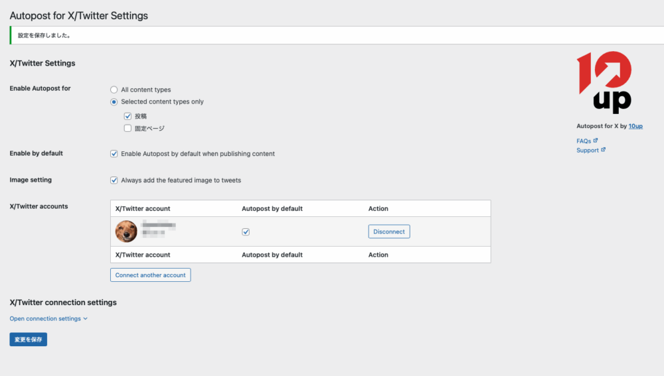The height and width of the screenshot is (376, 664).
Task: Expand Open connection settings
Action: [45, 319]
